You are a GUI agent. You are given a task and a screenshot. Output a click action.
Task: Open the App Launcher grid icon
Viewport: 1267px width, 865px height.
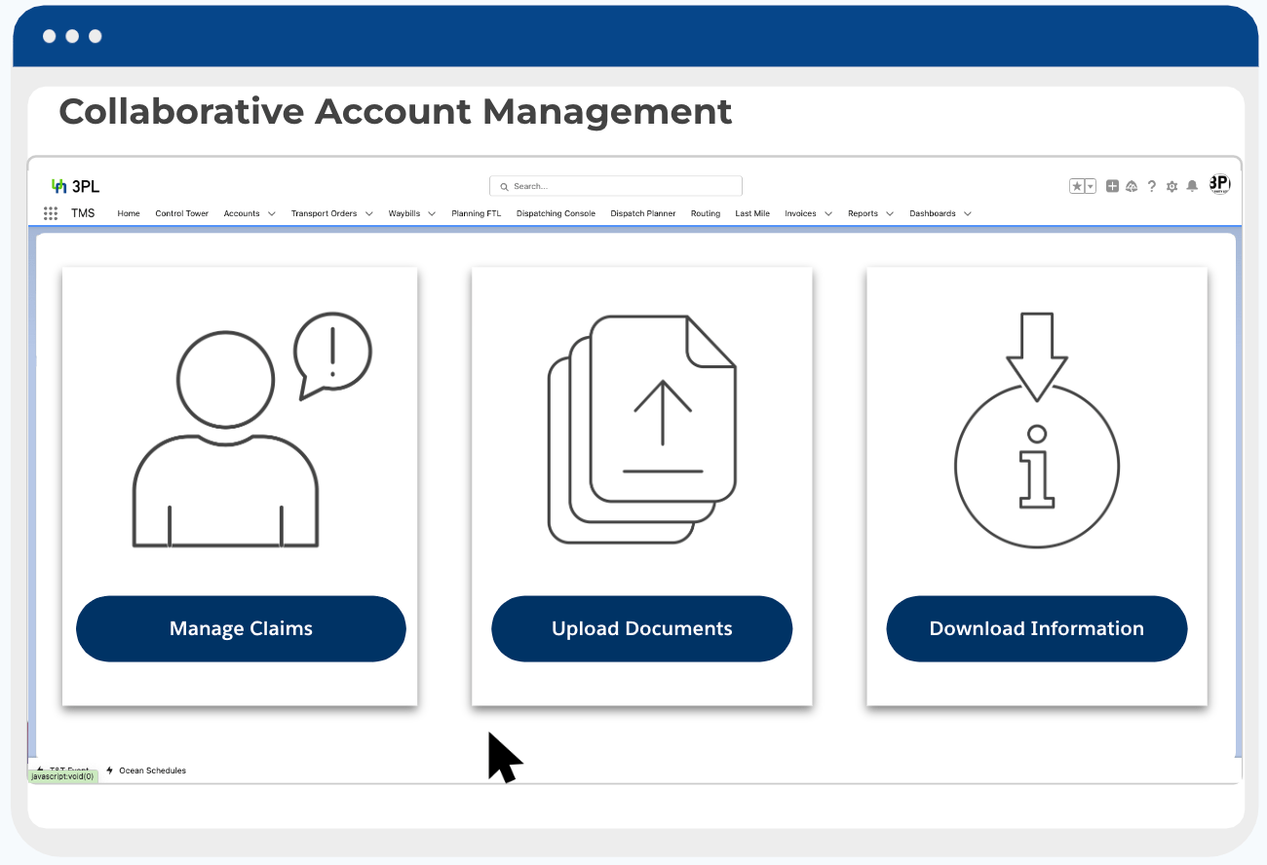tap(51, 213)
